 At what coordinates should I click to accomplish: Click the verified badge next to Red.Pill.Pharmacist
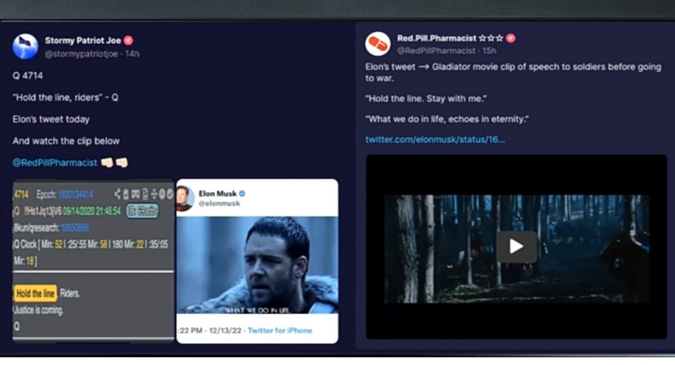click(510, 38)
